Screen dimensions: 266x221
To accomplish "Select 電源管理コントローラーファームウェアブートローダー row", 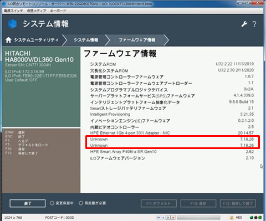I will (172, 83).
